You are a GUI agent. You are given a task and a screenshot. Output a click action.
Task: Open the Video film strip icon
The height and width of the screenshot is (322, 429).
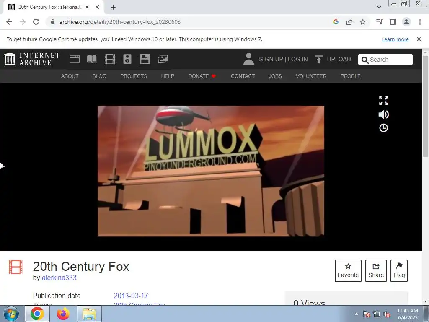[x=110, y=59]
